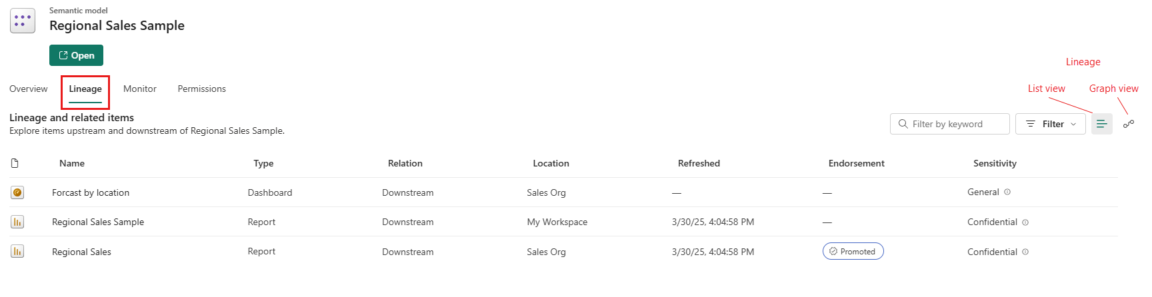Click the Promoted endorsement badge
This screenshot has height=297, width=1152.
[x=853, y=251]
